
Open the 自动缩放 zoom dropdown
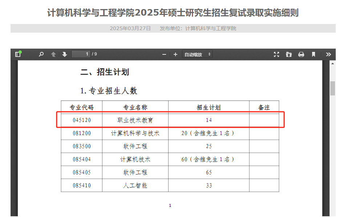[197, 54]
